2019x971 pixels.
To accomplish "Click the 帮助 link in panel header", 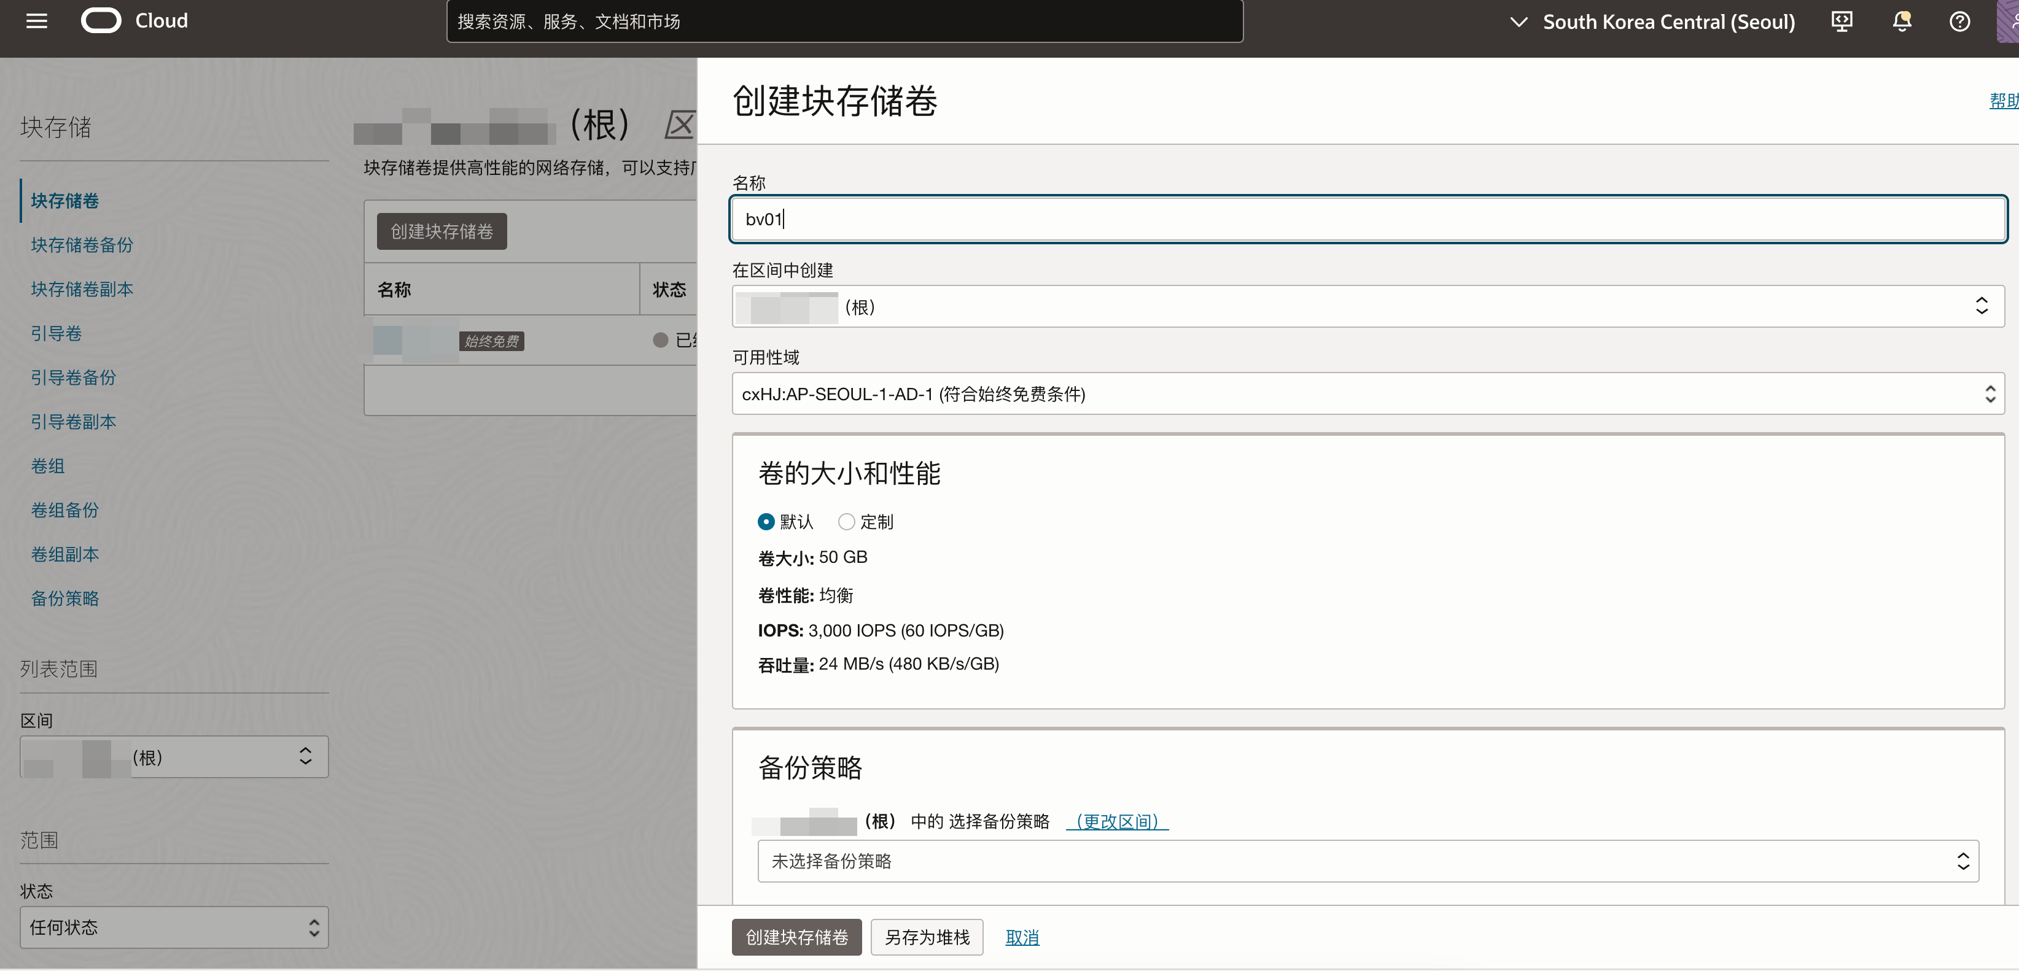I will click(2003, 100).
